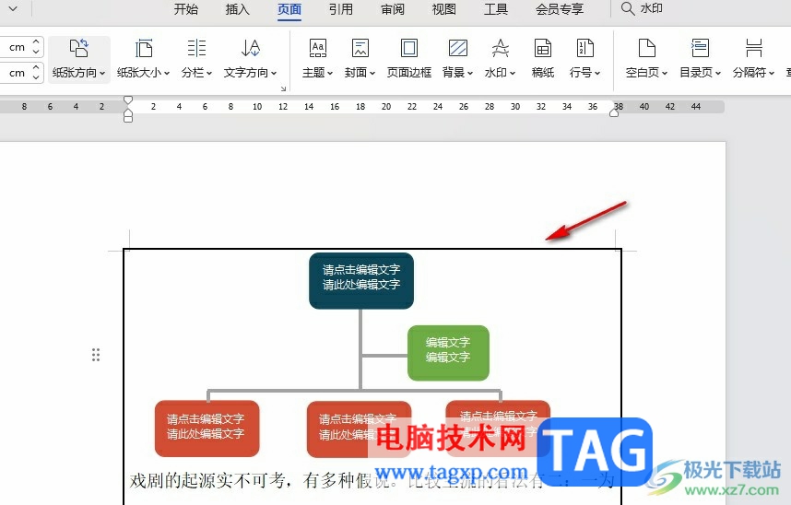
Task: Decrease the lower cm margin value
Action: click(36, 76)
